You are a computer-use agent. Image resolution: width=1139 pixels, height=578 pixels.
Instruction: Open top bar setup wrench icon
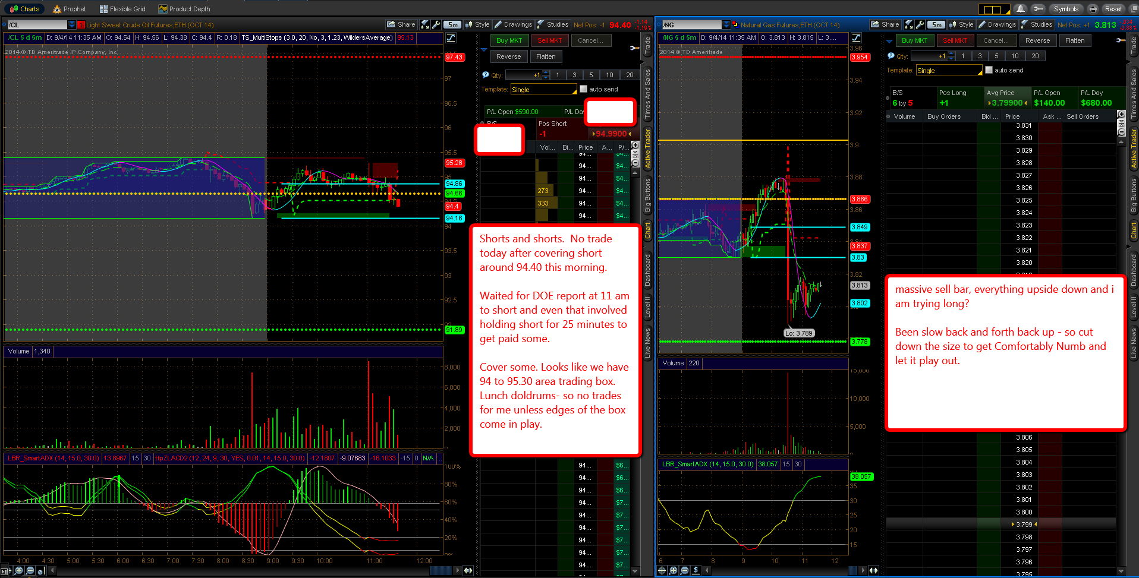1038,9
